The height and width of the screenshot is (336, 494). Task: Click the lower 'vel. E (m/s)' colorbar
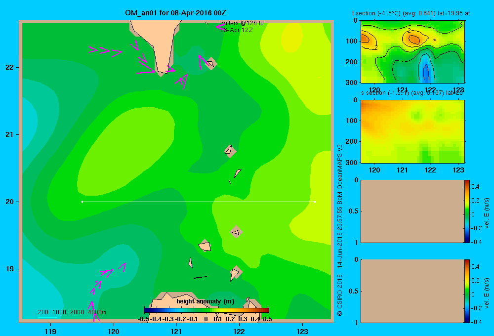(467, 291)
